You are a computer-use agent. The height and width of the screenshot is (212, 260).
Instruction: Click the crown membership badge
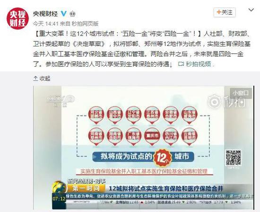(72, 14)
